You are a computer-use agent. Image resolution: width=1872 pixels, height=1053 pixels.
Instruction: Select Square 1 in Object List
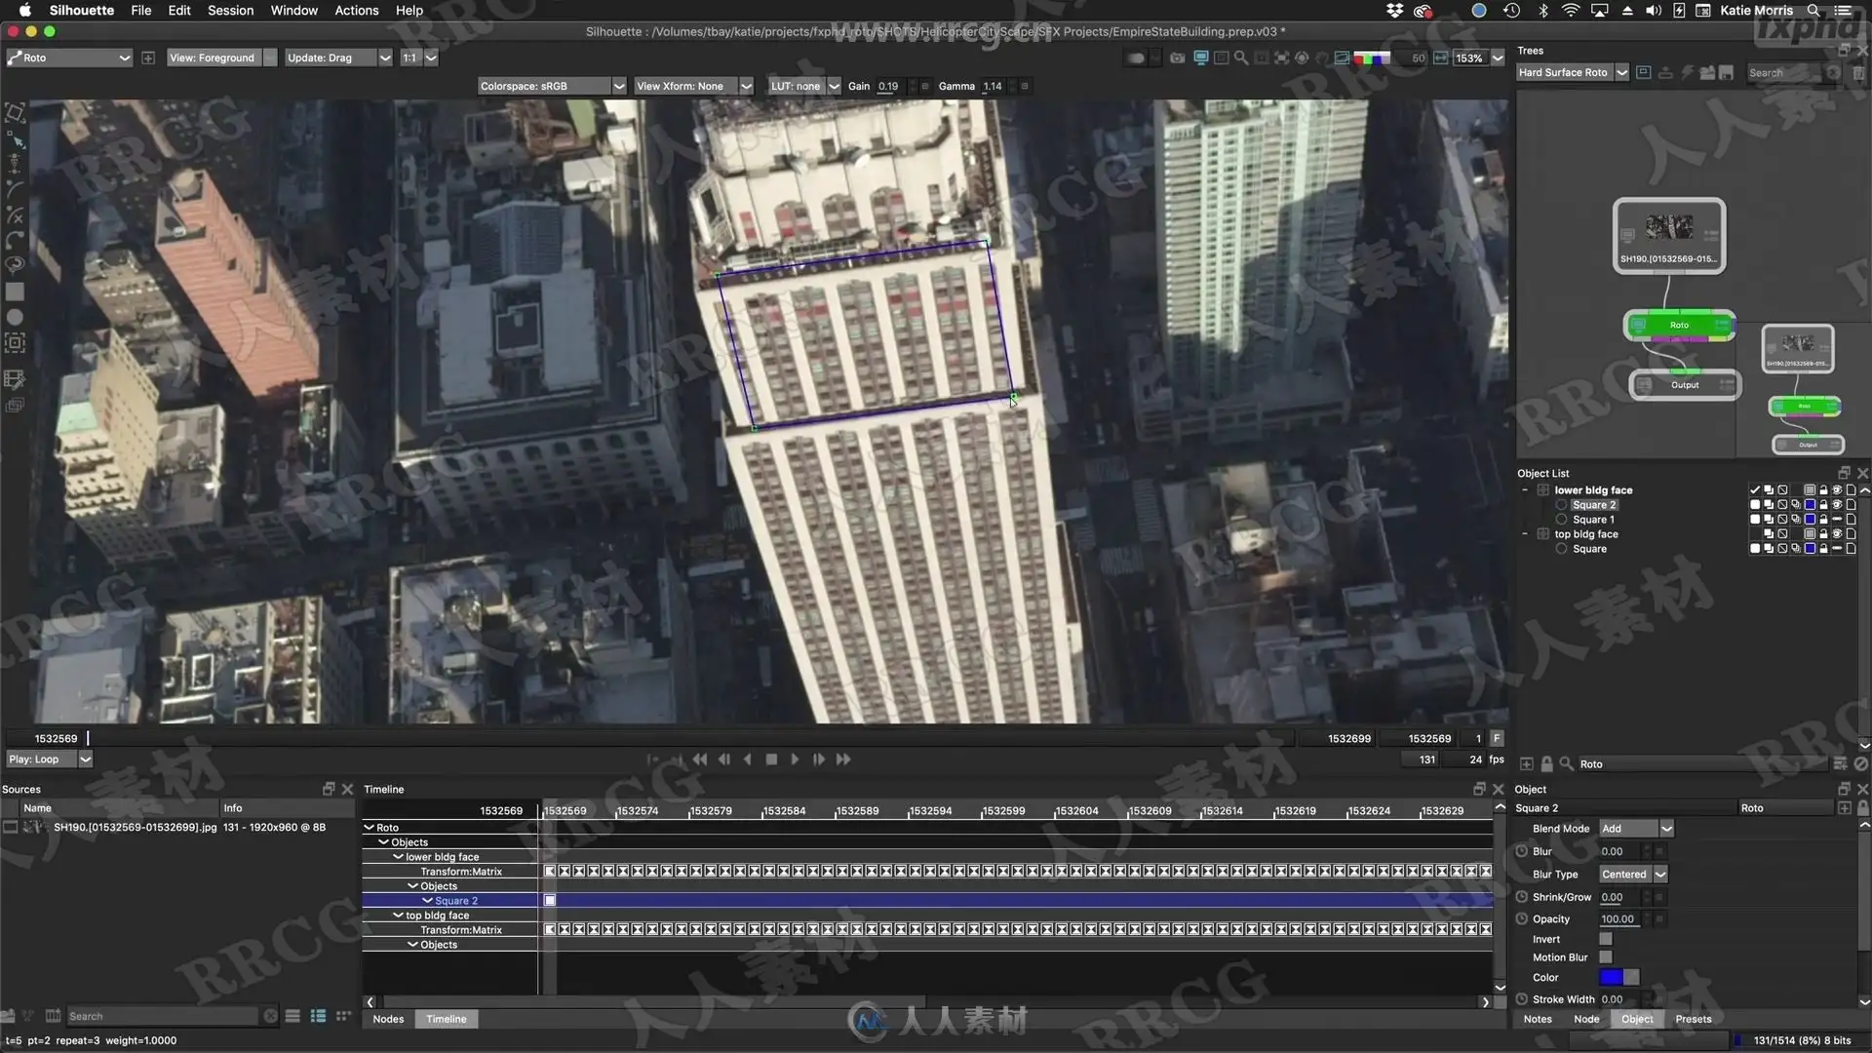[1592, 520]
